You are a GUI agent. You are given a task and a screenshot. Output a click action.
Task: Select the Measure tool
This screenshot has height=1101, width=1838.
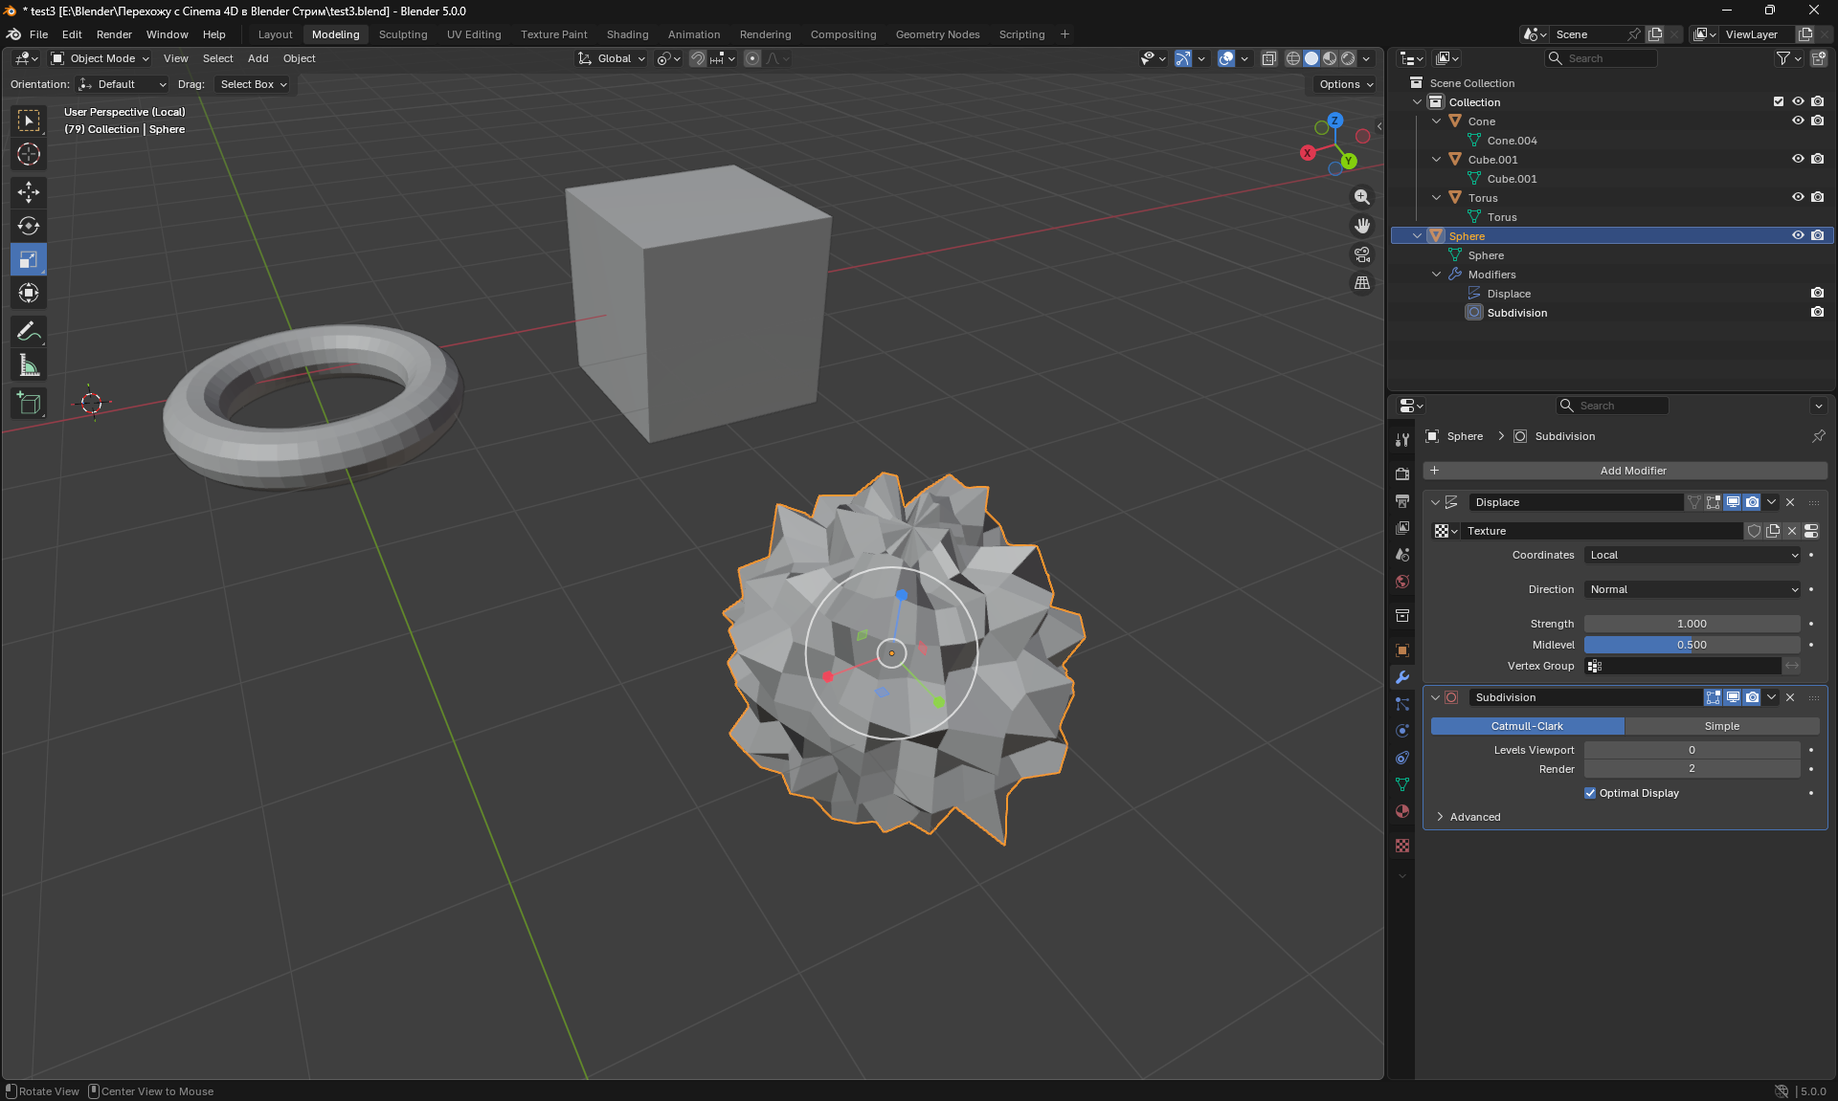click(x=29, y=365)
